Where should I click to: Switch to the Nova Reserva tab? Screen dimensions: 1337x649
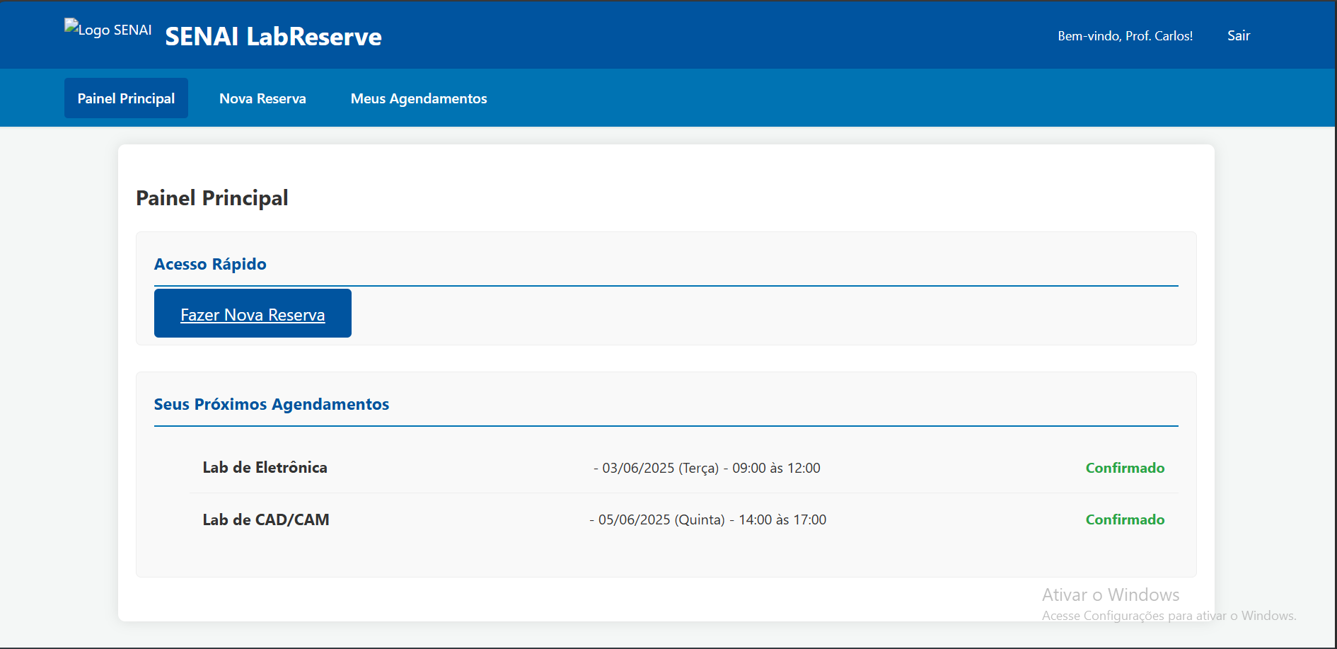coord(262,98)
